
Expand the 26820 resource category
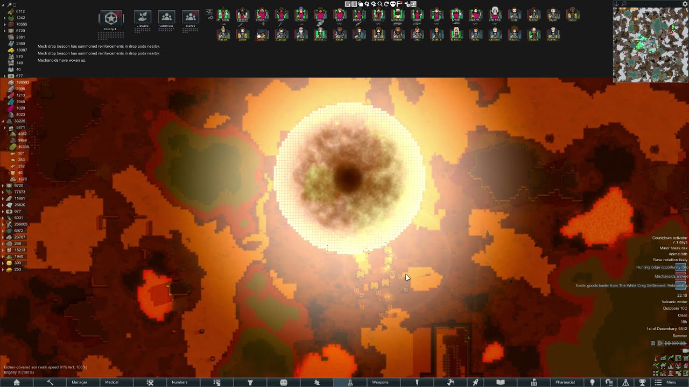pos(3,205)
